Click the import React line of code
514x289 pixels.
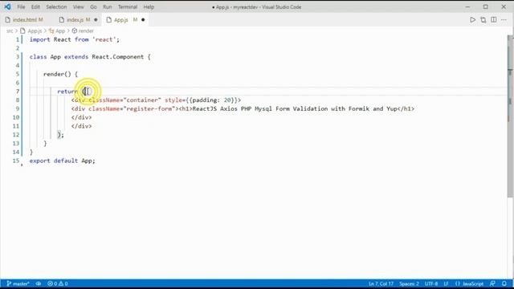(75, 39)
